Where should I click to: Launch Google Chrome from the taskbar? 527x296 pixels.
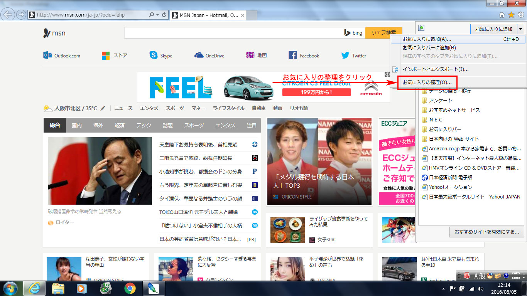point(130,288)
